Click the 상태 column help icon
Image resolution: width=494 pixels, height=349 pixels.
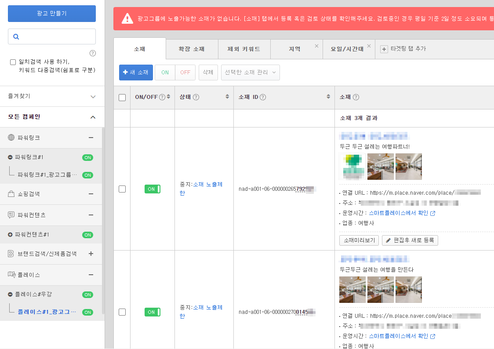pyautogui.click(x=196, y=97)
